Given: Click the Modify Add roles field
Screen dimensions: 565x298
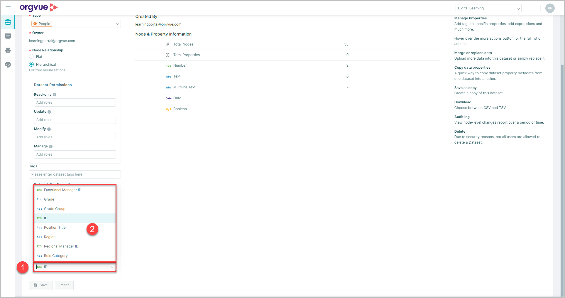Looking at the screenshot, I should point(75,137).
